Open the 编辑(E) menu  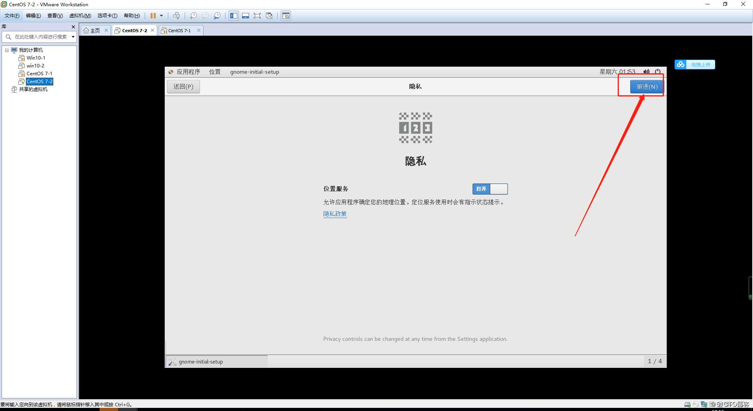click(33, 16)
